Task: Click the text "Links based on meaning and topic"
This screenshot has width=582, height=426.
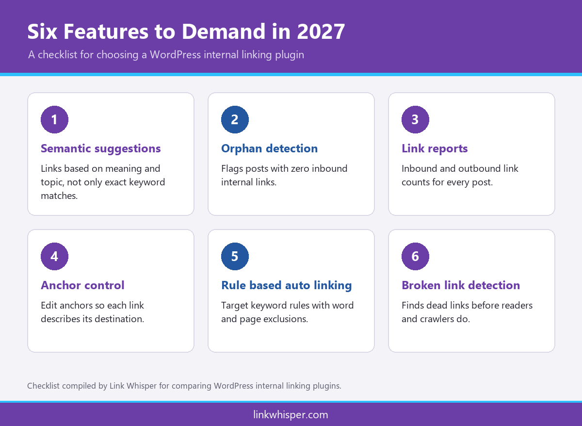Action: (103, 176)
